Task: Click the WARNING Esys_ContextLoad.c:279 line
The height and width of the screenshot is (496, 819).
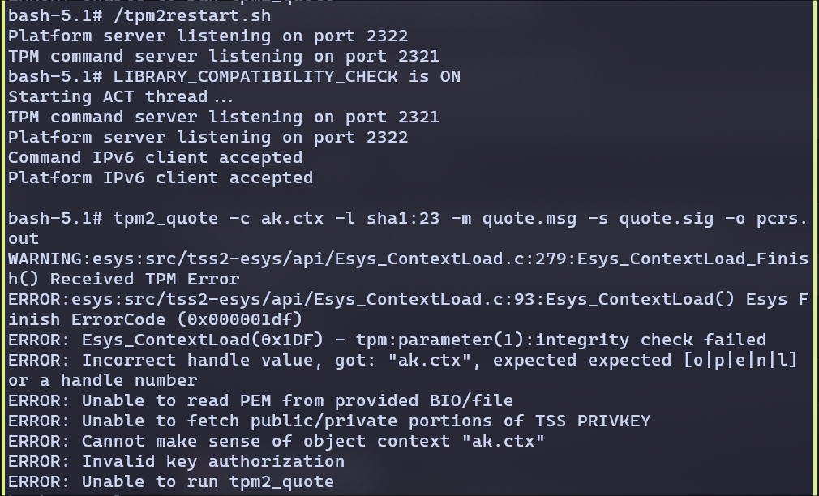Action: tap(408, 269)
